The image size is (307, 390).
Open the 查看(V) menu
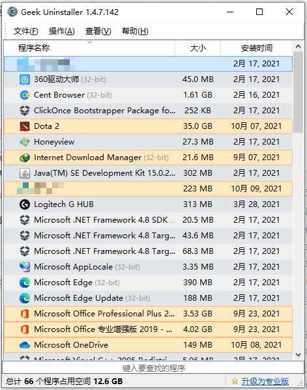pyautogui.click(x=98, y=31)
